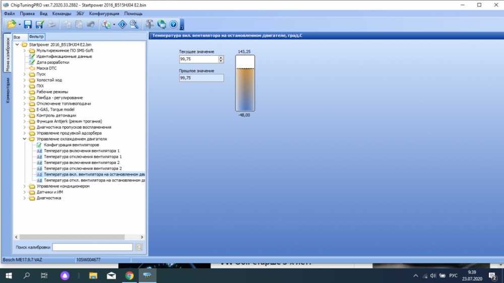Select Температура отключения вентилятора 1
The height and width of the screenshot is (283, 504).
pyautogui.click(x=83, y=157)
